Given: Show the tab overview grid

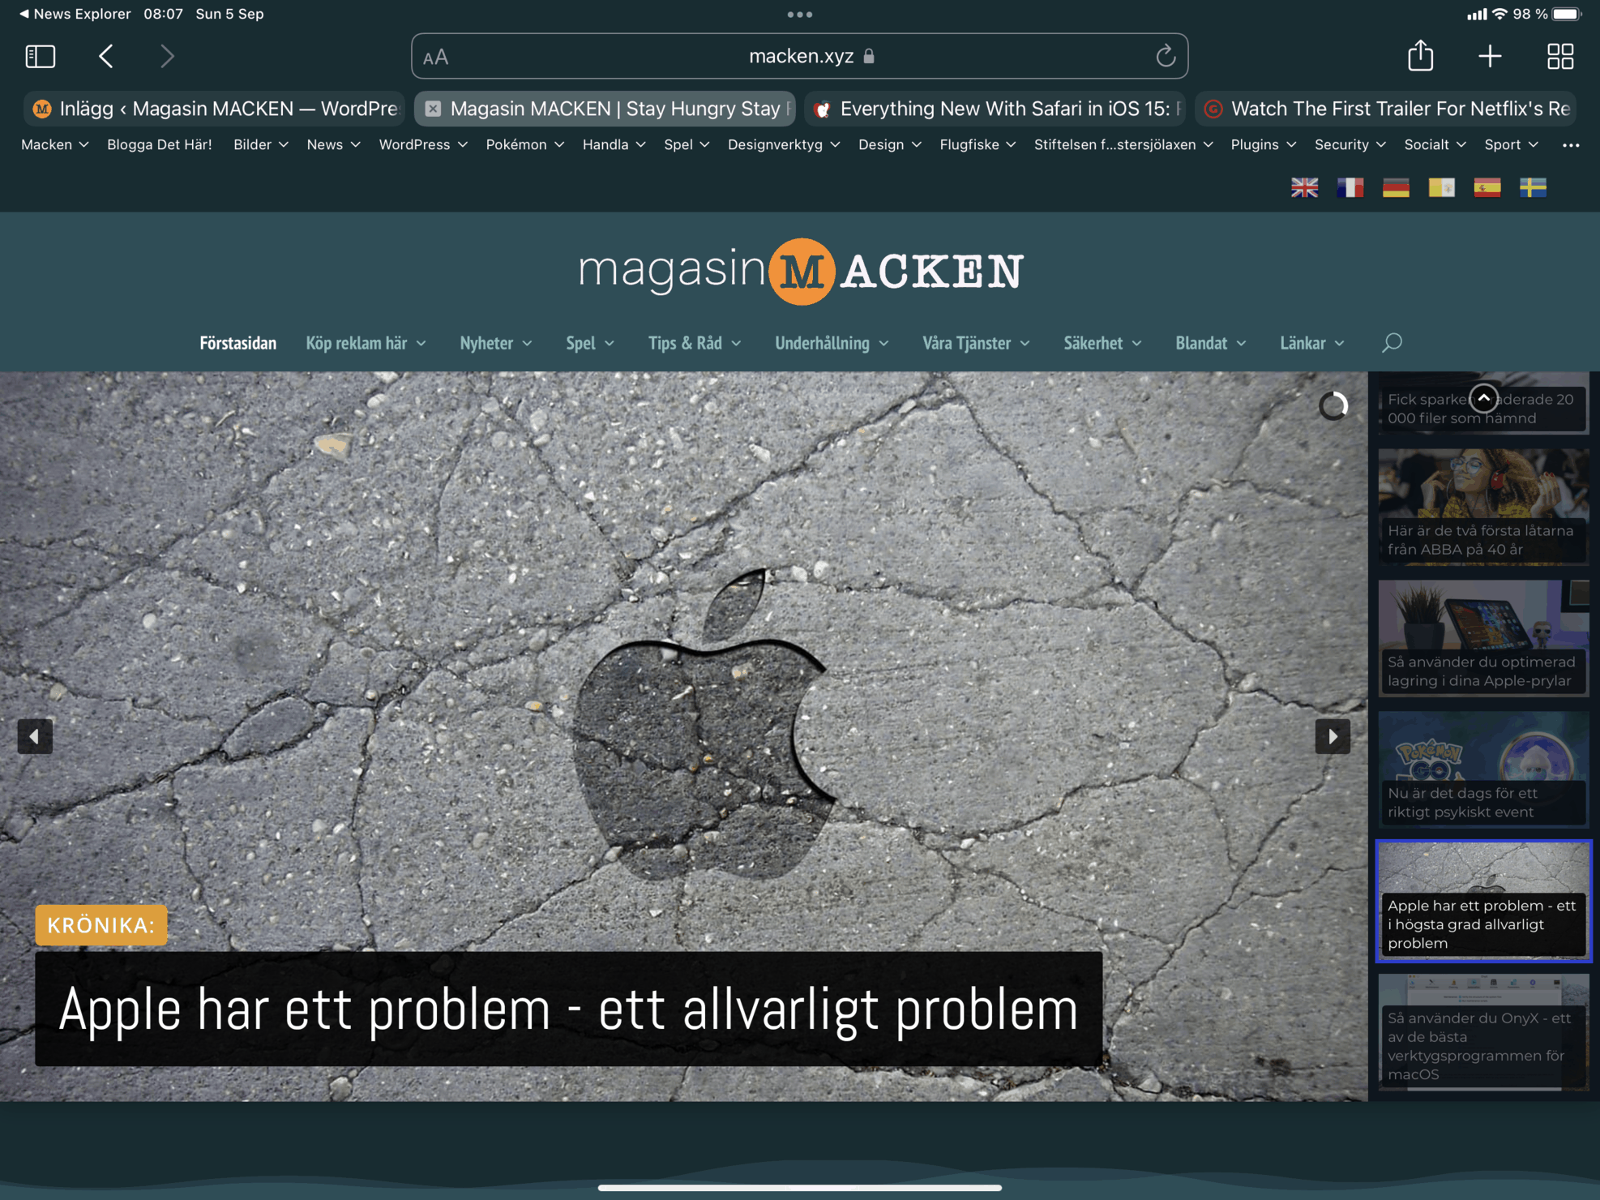Looking at the screenshot, I should click(1560, 56).
